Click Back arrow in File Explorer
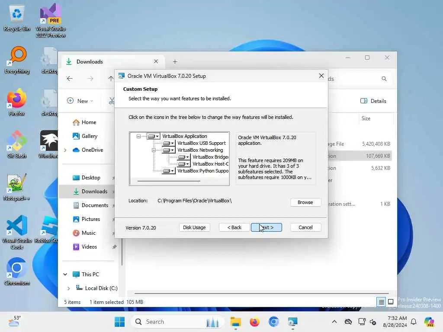The height and width of the screenshot is (332, 443). click(70, 79)
